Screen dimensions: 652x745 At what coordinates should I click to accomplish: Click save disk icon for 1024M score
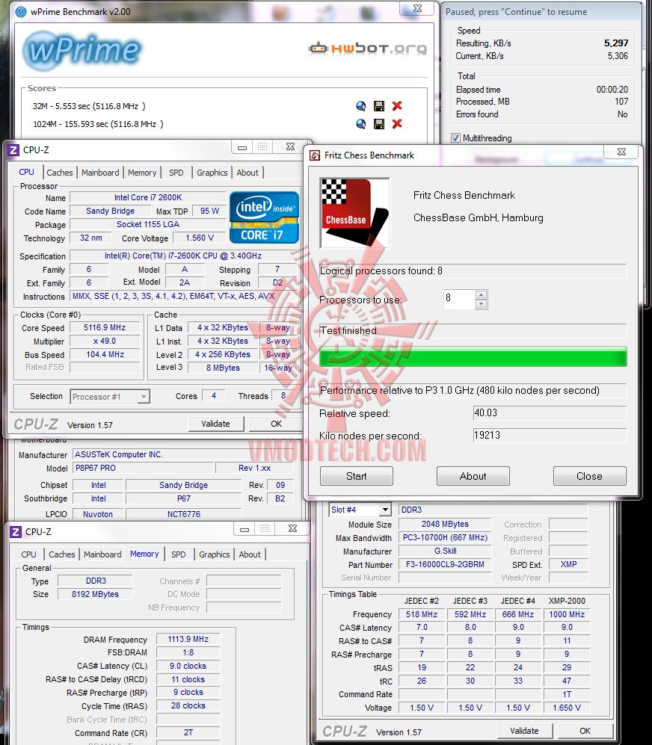tap(379, 124)
